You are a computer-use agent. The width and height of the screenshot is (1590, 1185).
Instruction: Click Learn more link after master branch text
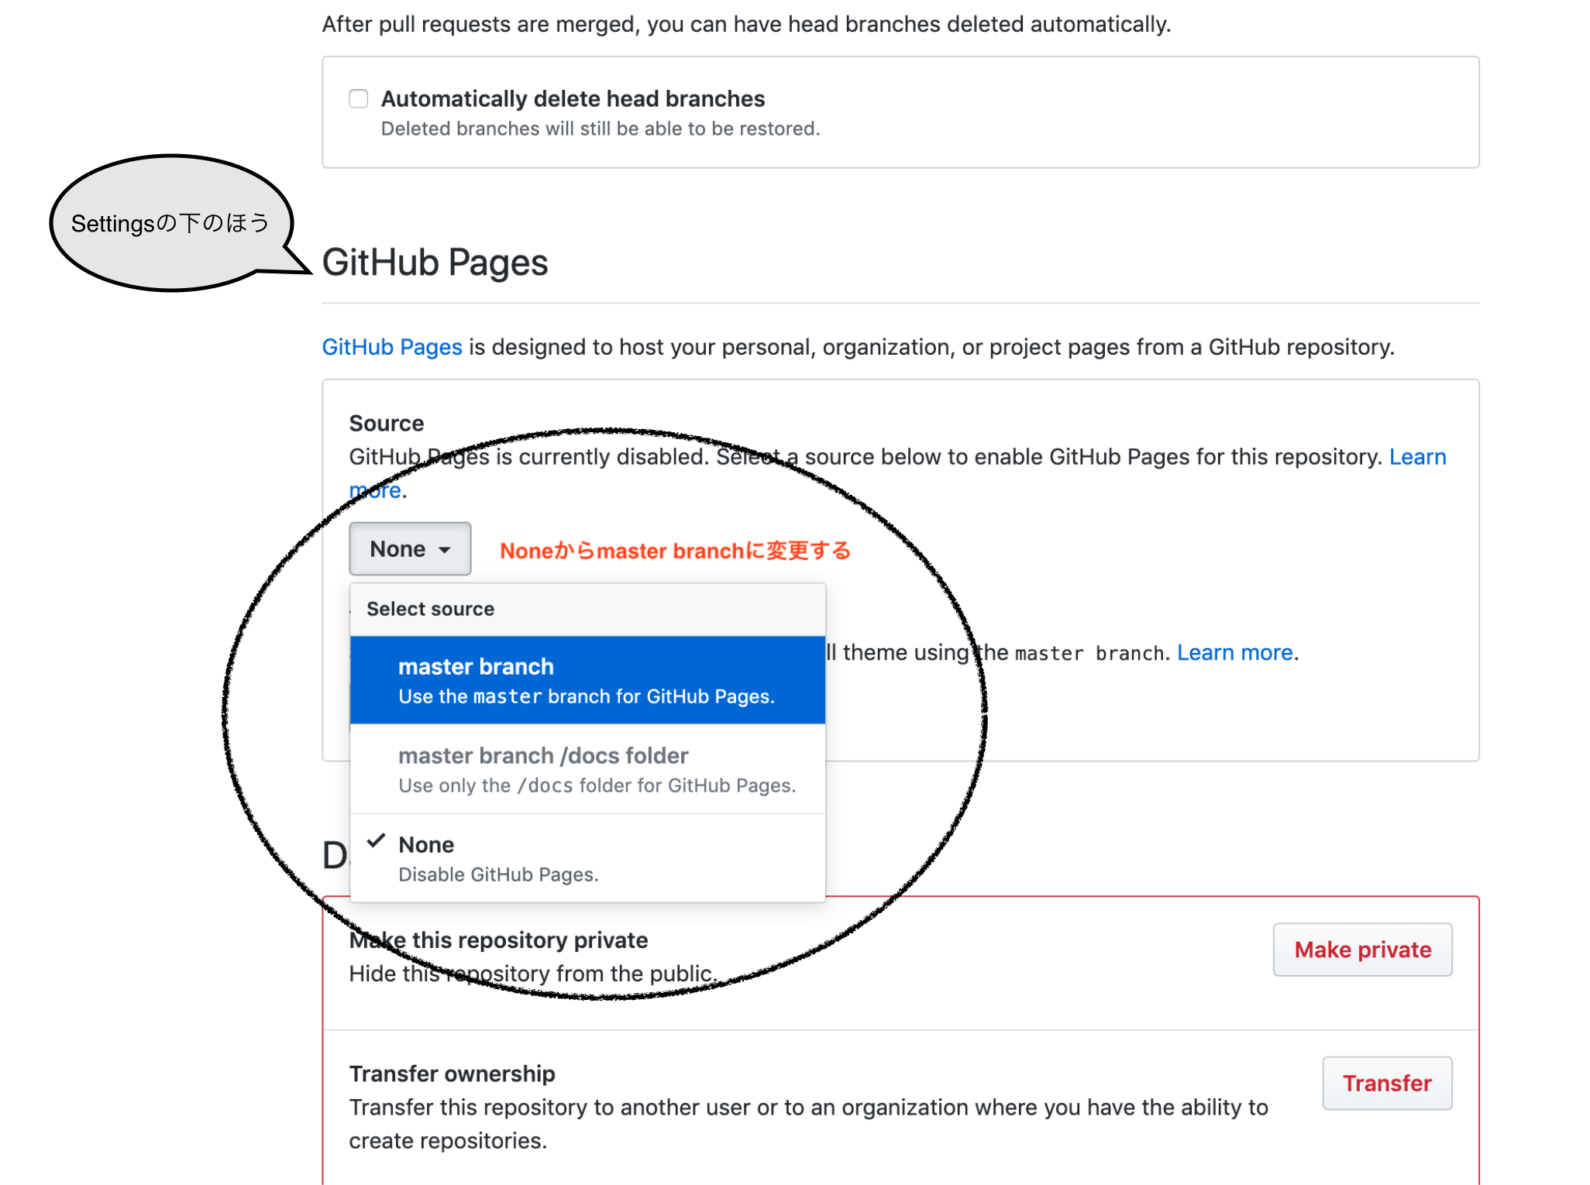(x=1235, y=653)
